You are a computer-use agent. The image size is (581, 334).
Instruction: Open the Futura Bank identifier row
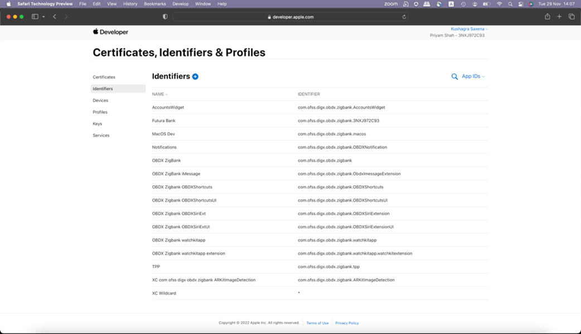click(x=164, y=120)
